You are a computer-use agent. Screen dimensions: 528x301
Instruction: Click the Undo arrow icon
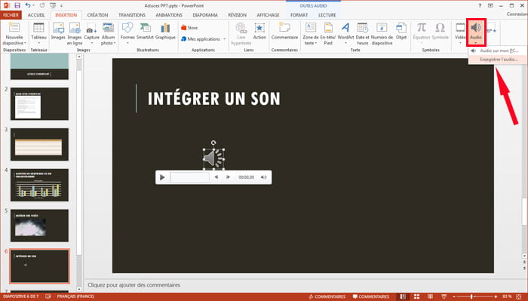(28, 5)
